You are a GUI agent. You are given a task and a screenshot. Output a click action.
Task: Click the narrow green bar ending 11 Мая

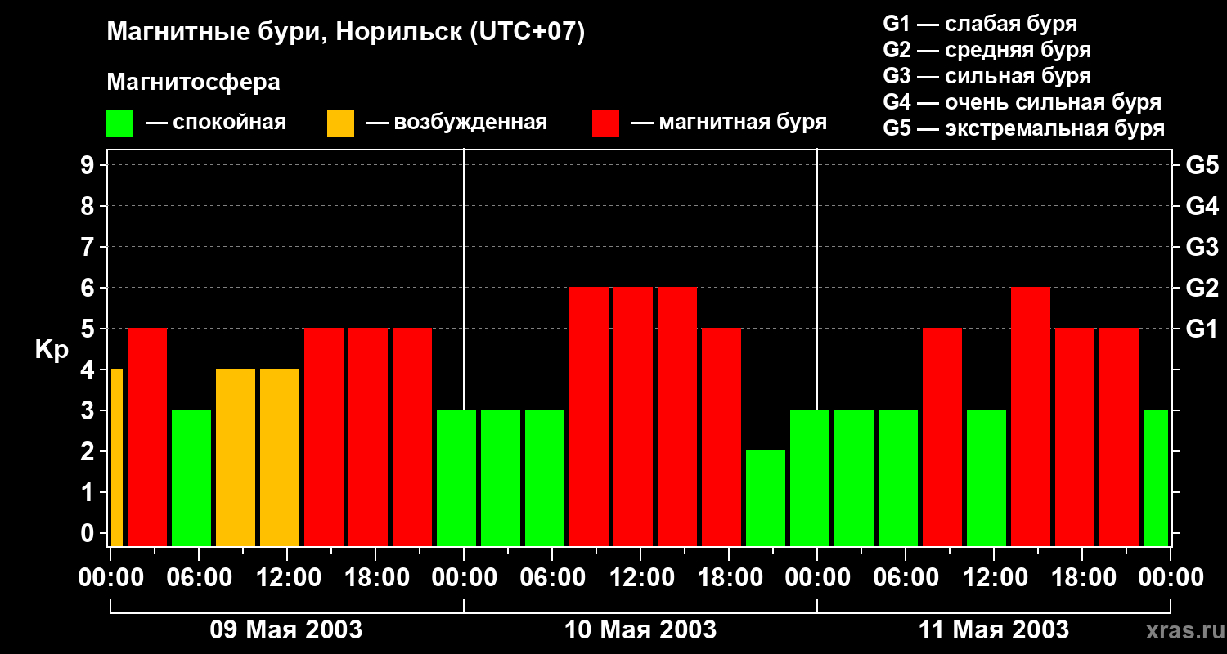1156,478
